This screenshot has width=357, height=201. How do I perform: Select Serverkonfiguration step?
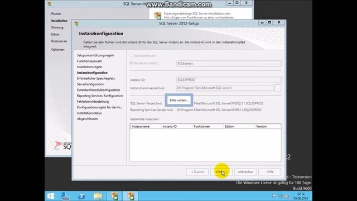90,84
